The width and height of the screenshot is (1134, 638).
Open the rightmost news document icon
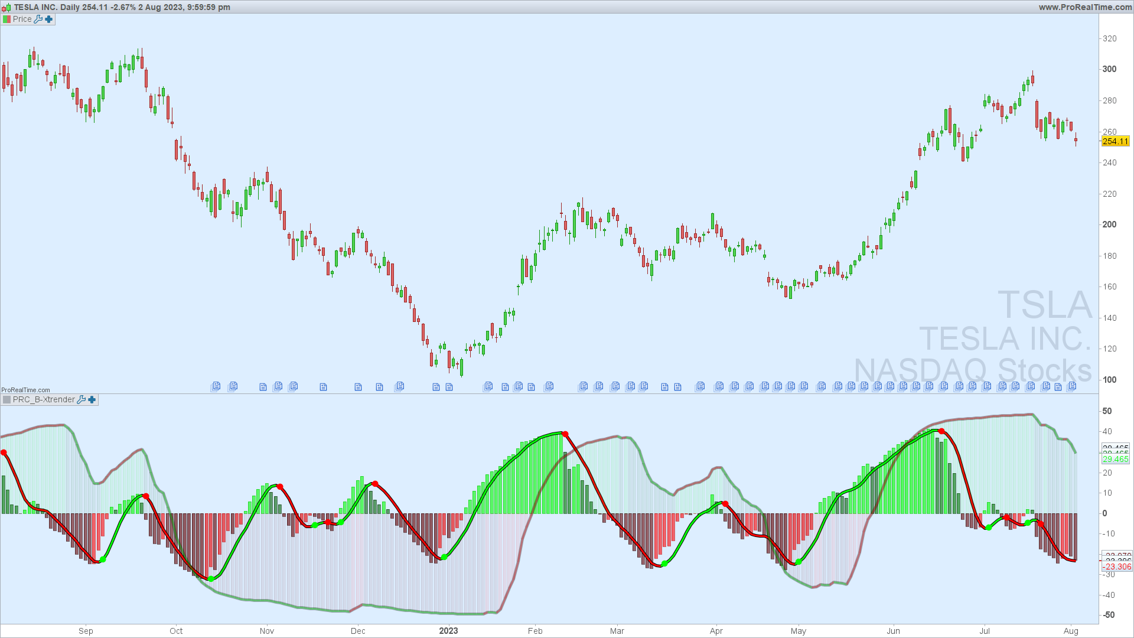1072,386
